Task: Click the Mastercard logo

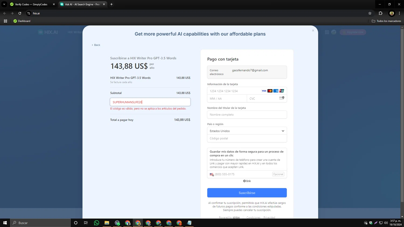Action: pyautogui.click(x=270, y=91)
